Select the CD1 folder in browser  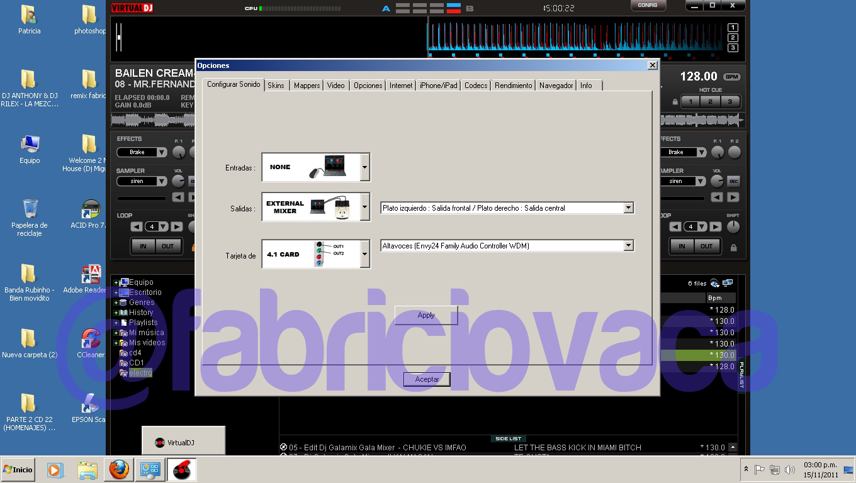(x=137, y=363)
